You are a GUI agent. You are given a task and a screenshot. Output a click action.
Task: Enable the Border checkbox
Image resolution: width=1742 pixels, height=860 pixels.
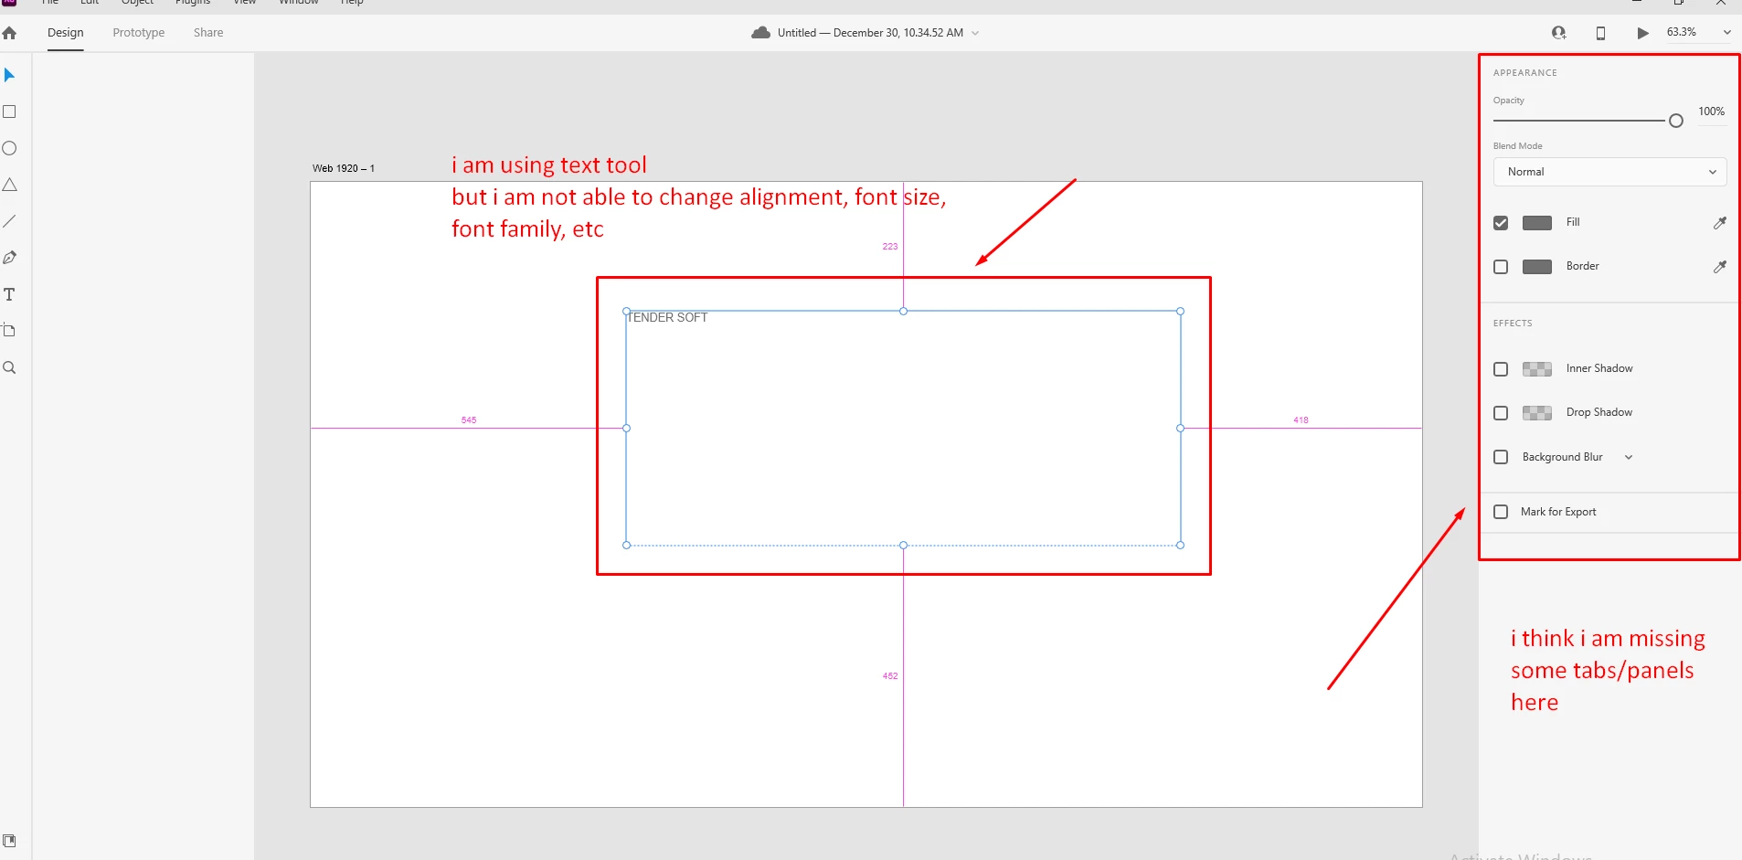[1501, 267]
